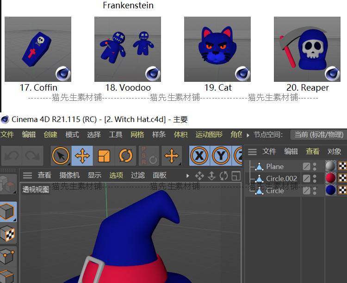Click the Make Editable icon at left top
The width and height of the screenshot is (347, 283).
[x=8, y=184]
